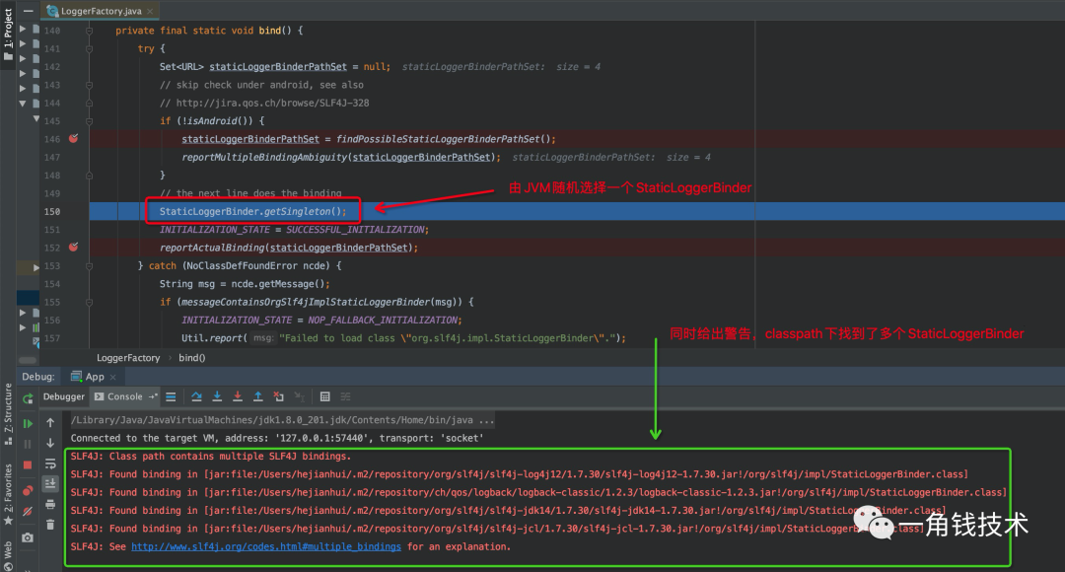1065x572 pixels.
Task: Toggle scroll to end of console
Action: click(50, 483)
